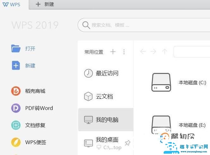The image size is (210, 155).
Task: Click the yellow WPS便签 feather icon
Action: coord(16,142)
